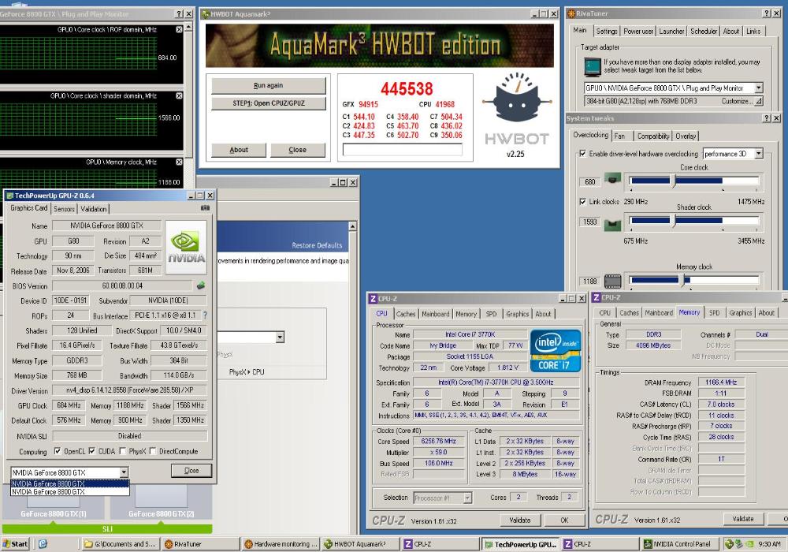
Task: Switch to RivaTuner taskbar button
Action: coord(199,543)
